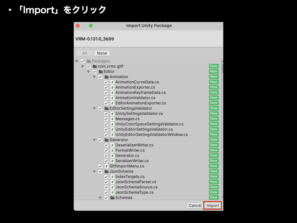Collapse the Editor folder arrow

click(x=88, y=72)
